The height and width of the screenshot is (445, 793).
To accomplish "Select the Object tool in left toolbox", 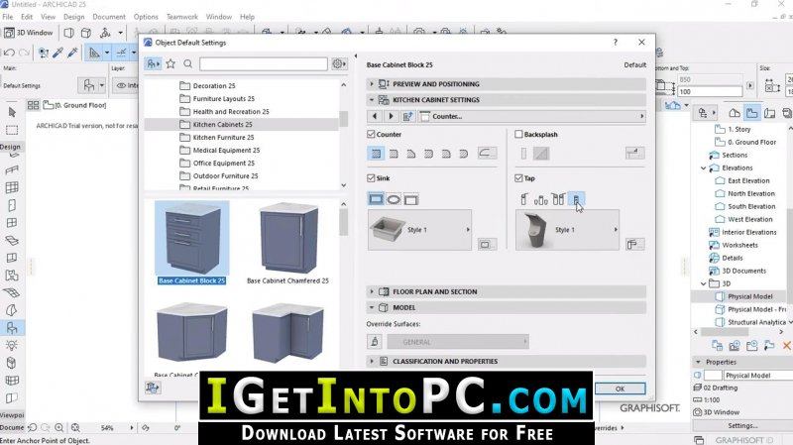I will point(12,328).
